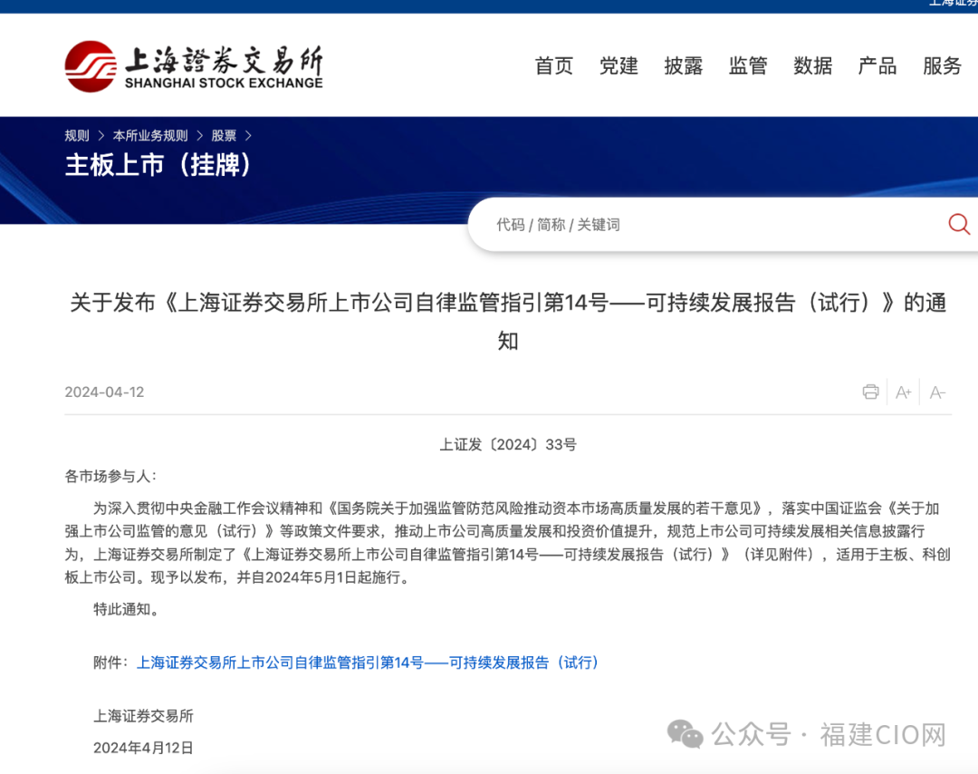The height and width of the screenshot is (774, 978).
Task: Increase font size with the A+ icon
Action: pos(903,392)
